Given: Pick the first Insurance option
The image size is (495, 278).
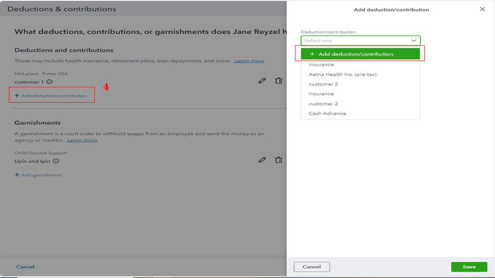Looking at the screenshot, I should coord(321,64).
